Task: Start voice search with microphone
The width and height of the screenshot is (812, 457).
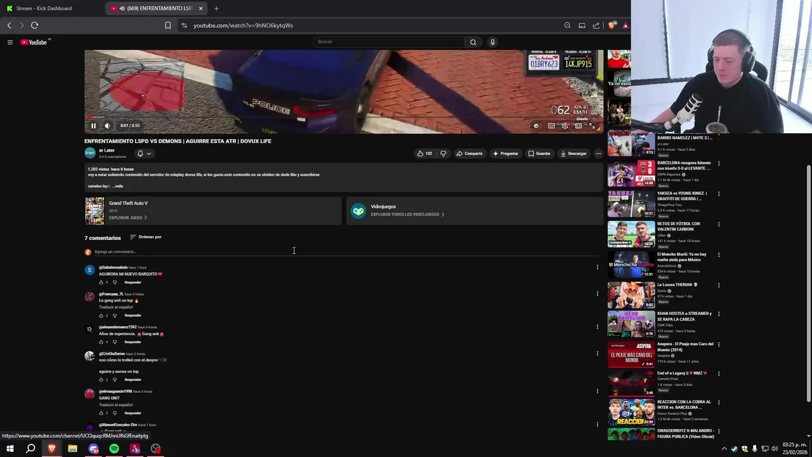Action: coord(492,42)
